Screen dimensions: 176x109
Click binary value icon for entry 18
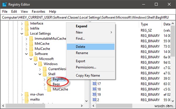[94, 89]
